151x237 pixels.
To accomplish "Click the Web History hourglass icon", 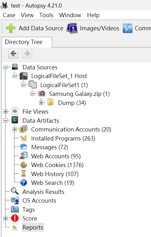I will [24, 174].
